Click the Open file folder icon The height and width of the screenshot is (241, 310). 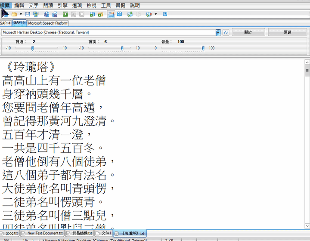(14, 14)
